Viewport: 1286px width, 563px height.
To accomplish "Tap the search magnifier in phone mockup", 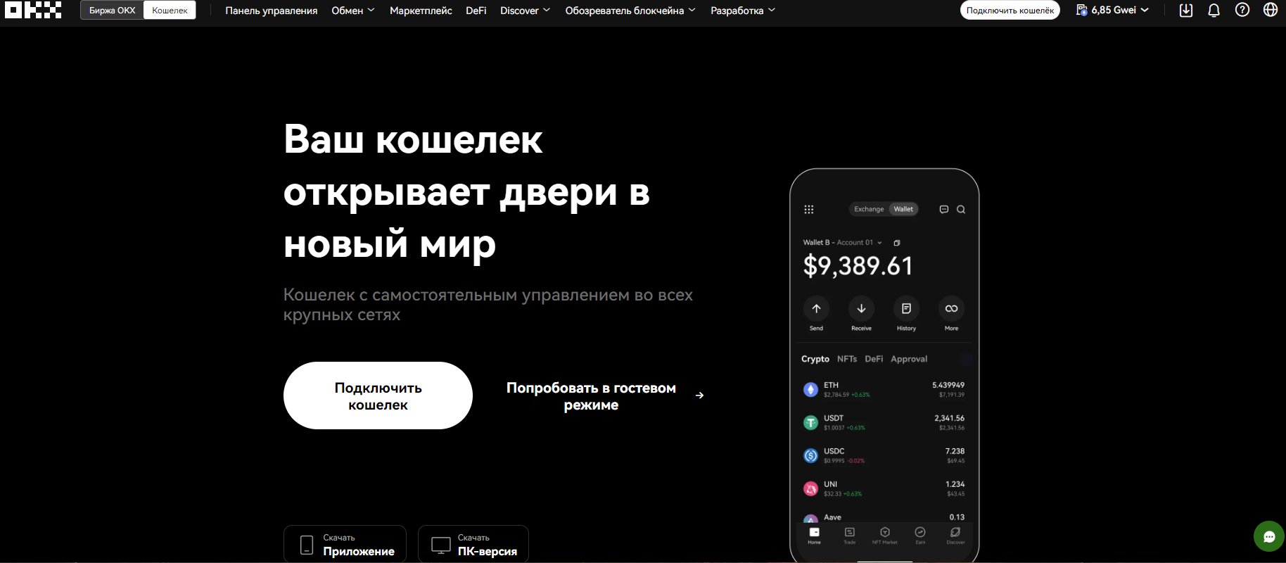I will coord(961,209).
